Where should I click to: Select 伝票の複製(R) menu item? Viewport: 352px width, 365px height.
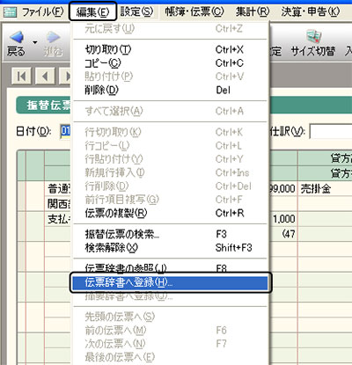pos(171,213)
